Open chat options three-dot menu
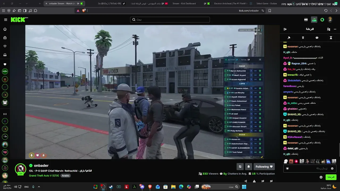This screenshot has width=340, height=191. coord(335,29)
